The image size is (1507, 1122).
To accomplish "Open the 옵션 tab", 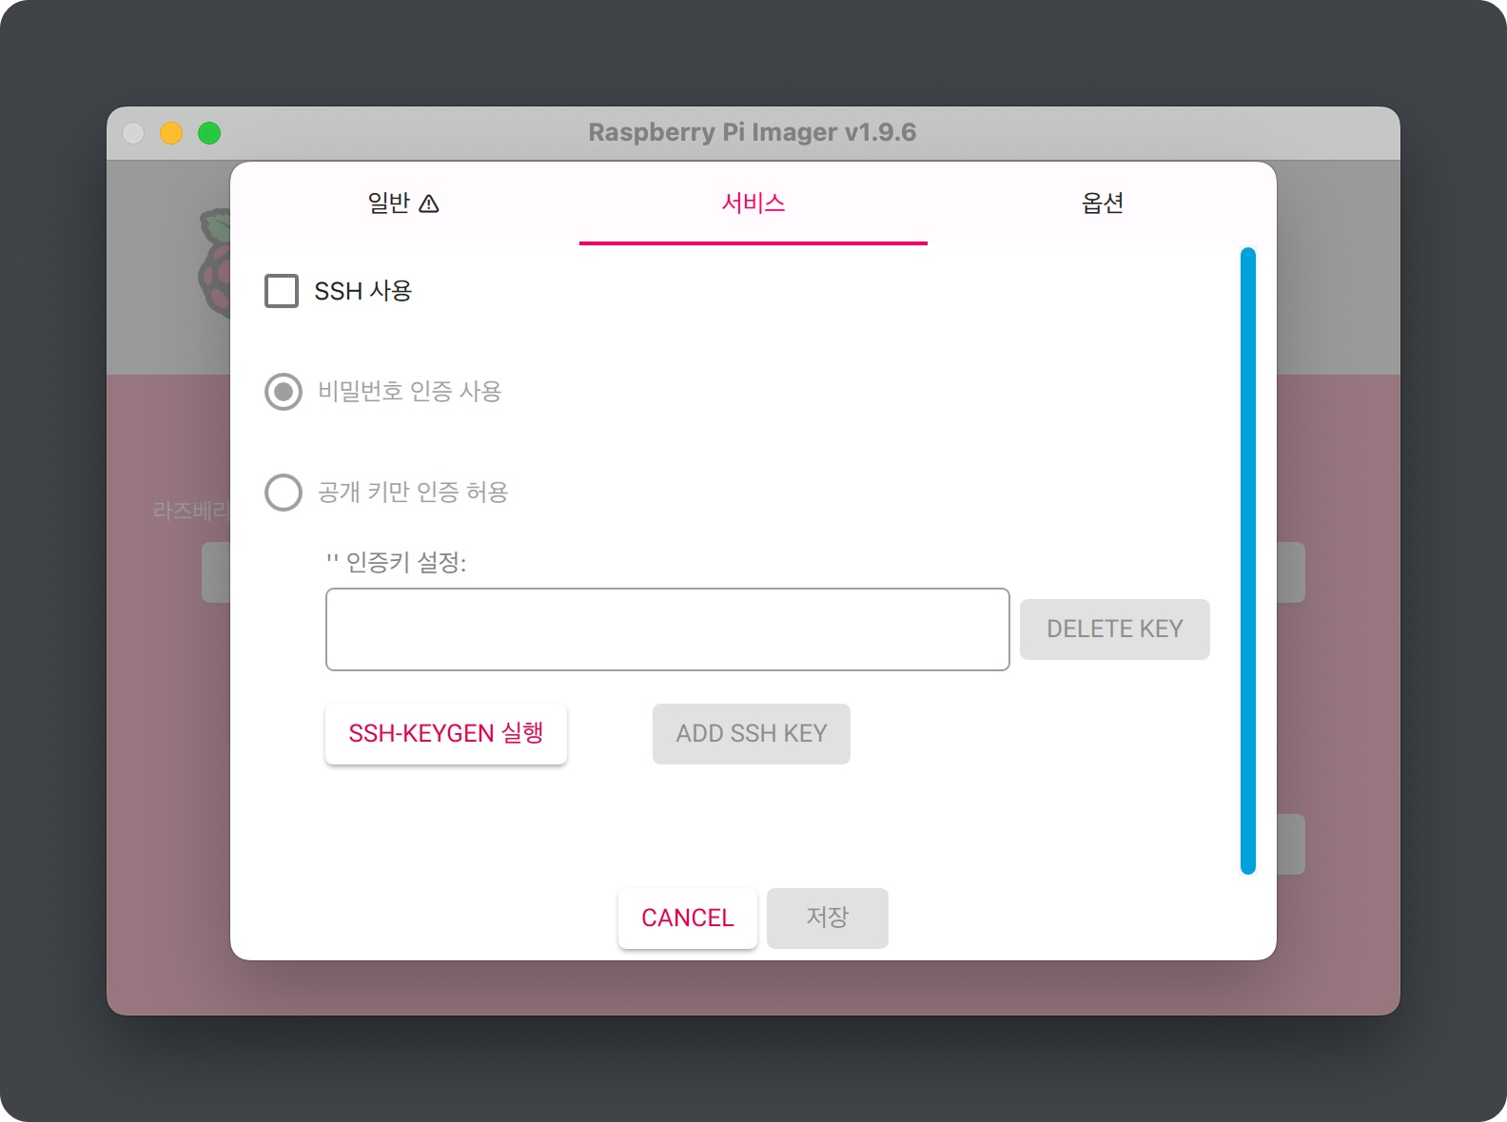I will pos(1102,203).
